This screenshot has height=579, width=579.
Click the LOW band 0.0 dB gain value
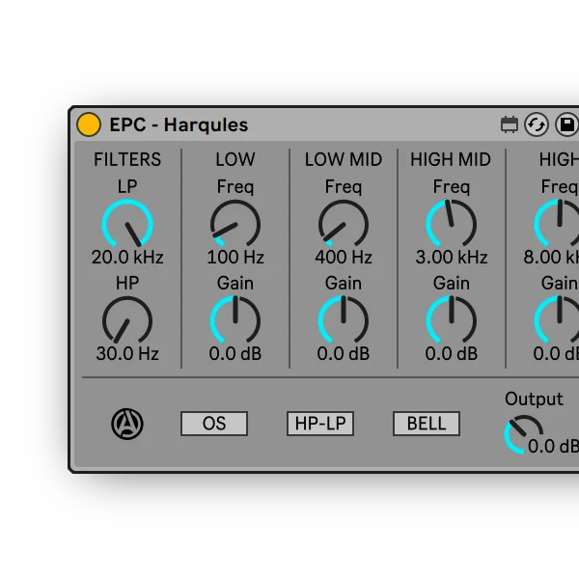pyautogui.click(x=235, y=354)
